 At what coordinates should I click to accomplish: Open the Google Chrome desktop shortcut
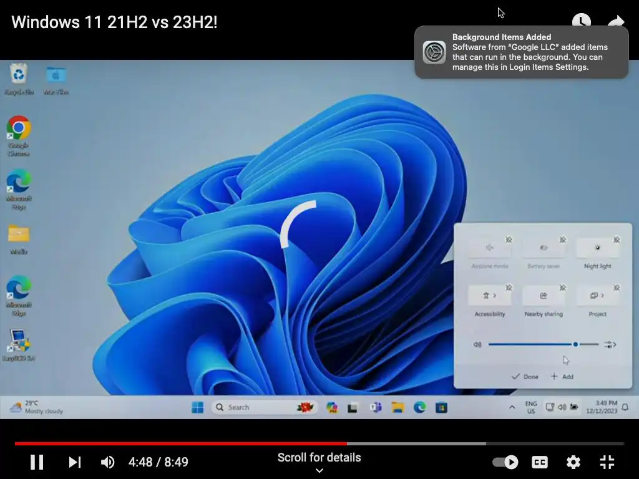point(19,136)
